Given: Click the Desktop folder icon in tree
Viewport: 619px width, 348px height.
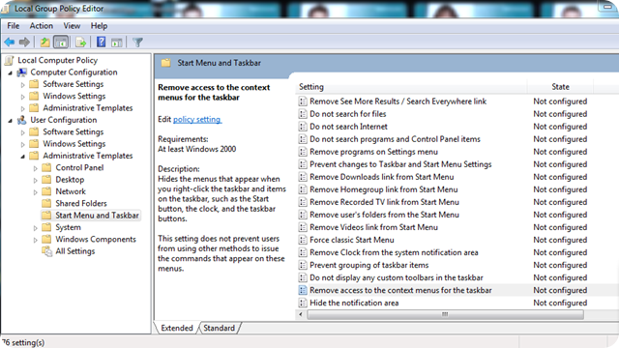Looking at the screenshot, I should (x=46, y=180).
